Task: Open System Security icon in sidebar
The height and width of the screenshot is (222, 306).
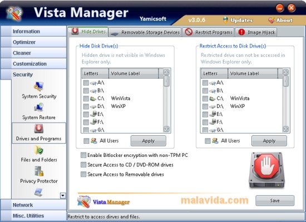Action: pos(38,86)
